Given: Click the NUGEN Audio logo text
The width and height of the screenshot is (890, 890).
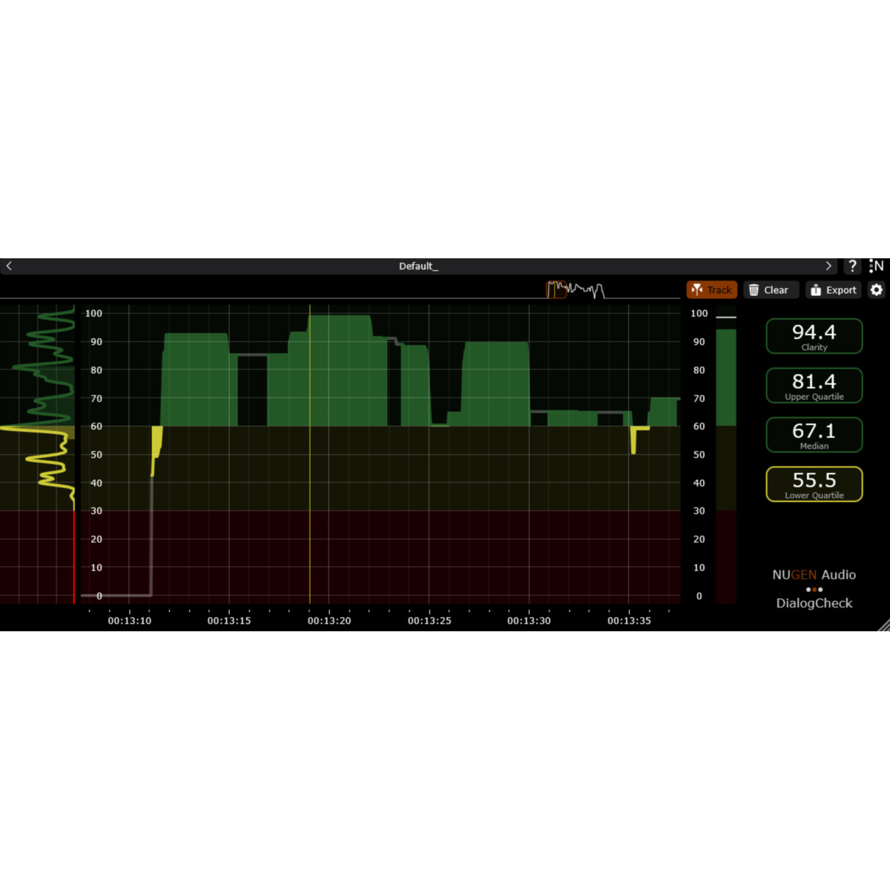Looking at the screenshot, I should (814, 575).
